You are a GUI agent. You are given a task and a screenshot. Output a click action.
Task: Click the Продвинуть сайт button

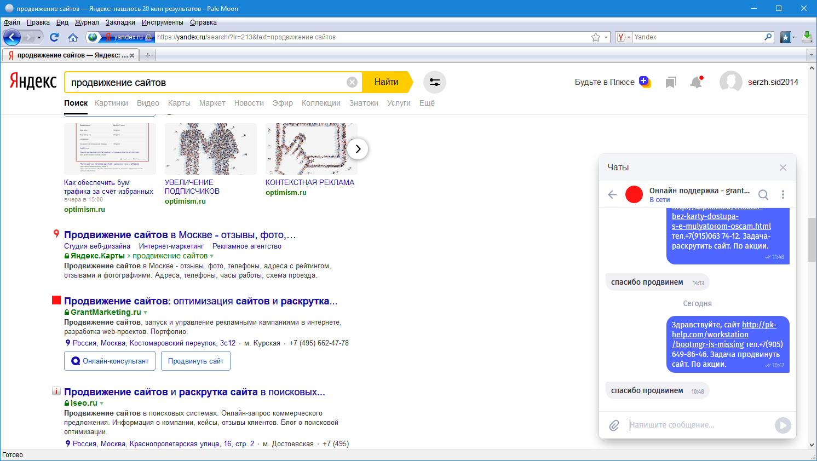click(x=195, y=361)
